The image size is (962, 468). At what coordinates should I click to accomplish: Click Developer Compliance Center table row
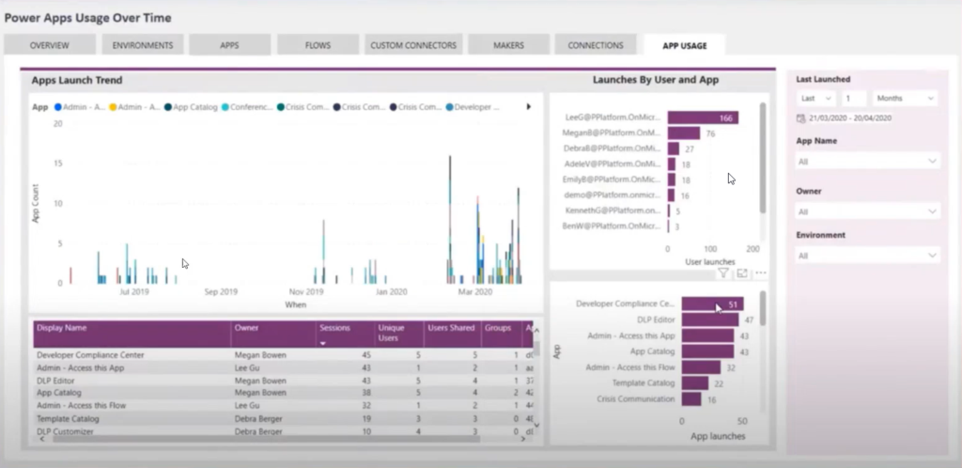tap(282, 354)
